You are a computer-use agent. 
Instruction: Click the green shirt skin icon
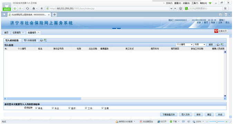(x=210, y=3)
